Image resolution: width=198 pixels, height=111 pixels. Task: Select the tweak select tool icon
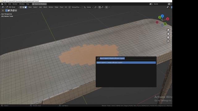point(3,10)
